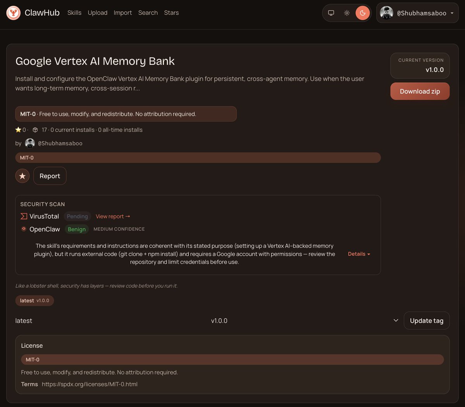
Task: Open the Import menu item
Action: (x=123, y=13)
